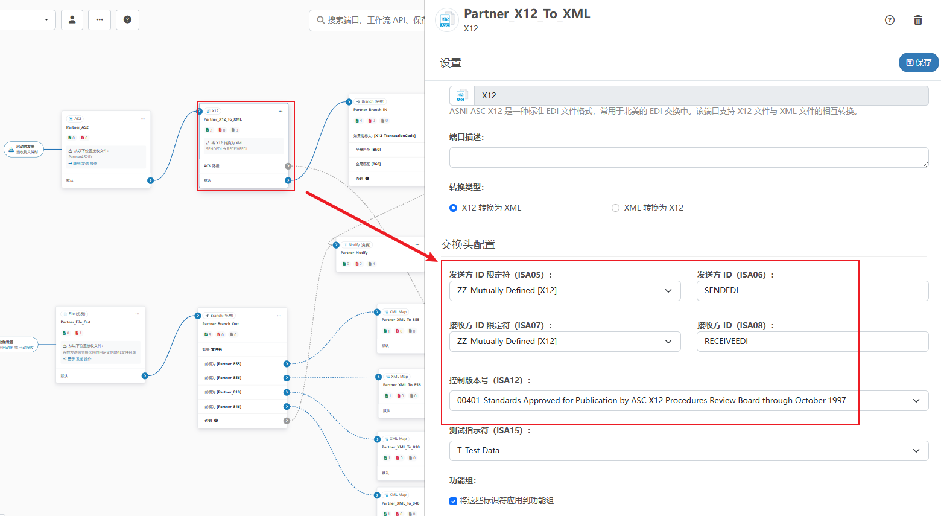This screenshot has width=941, height=516.
Task: Open help icon beside the trash icon
Action: (x=889, y=20)
